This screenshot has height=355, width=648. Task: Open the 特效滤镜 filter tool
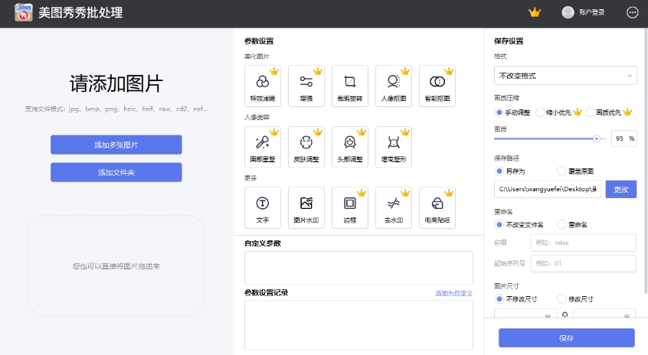[x=263, y=86]
